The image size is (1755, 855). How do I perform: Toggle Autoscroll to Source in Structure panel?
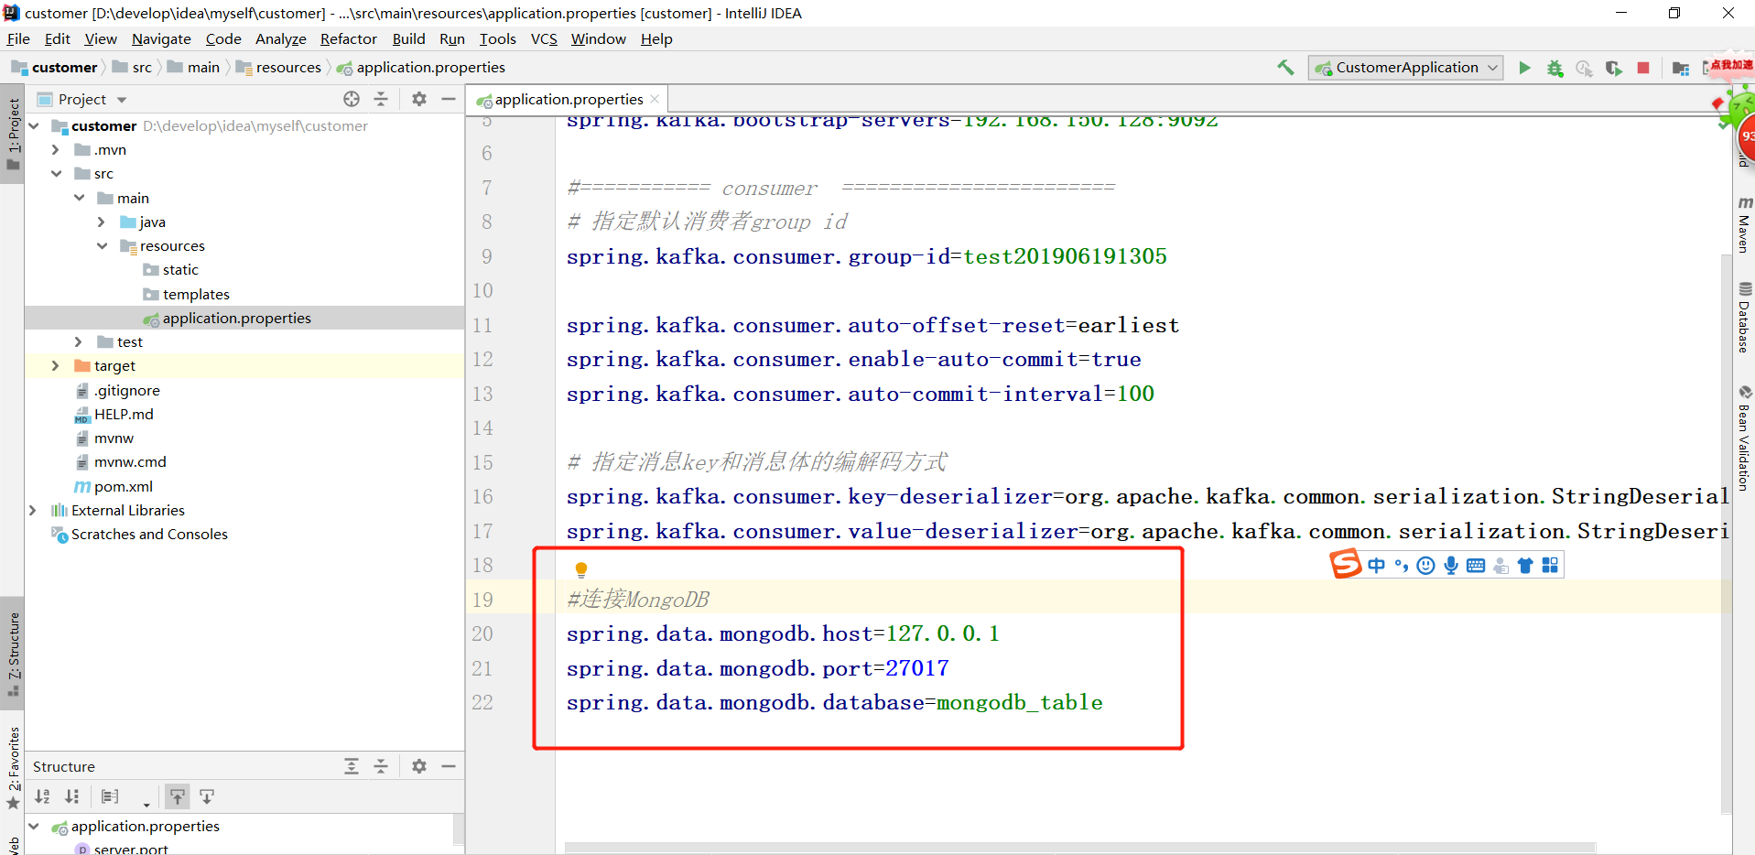[x=178, y=796]
